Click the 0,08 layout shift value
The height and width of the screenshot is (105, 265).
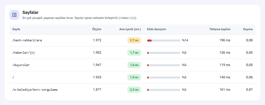(x=249, y=40)
